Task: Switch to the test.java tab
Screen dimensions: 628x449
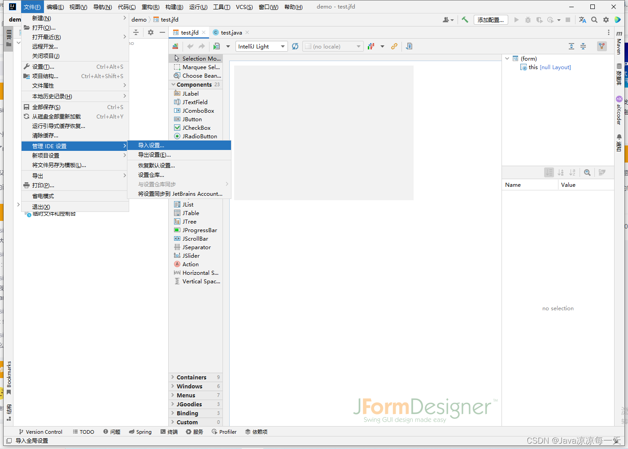Action: pos(231,32)
